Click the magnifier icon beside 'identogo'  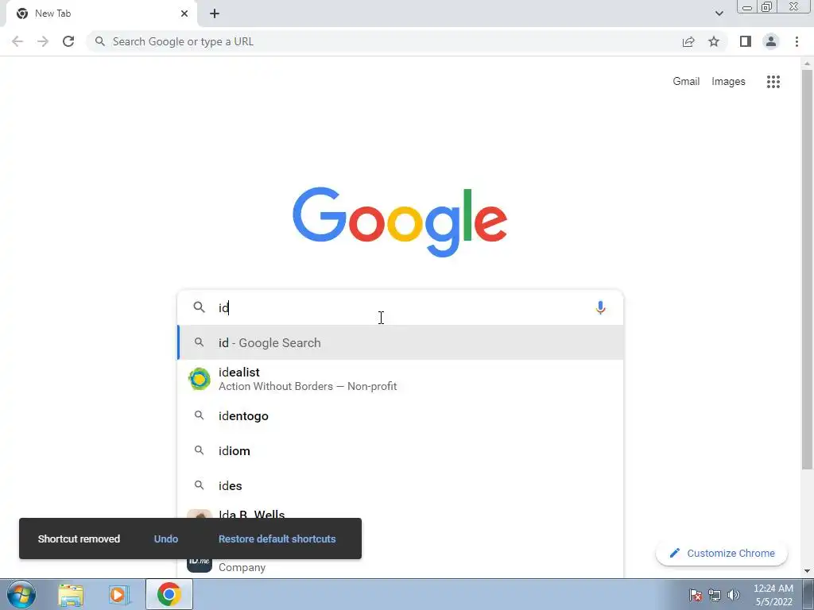click(x=199, y=415)
